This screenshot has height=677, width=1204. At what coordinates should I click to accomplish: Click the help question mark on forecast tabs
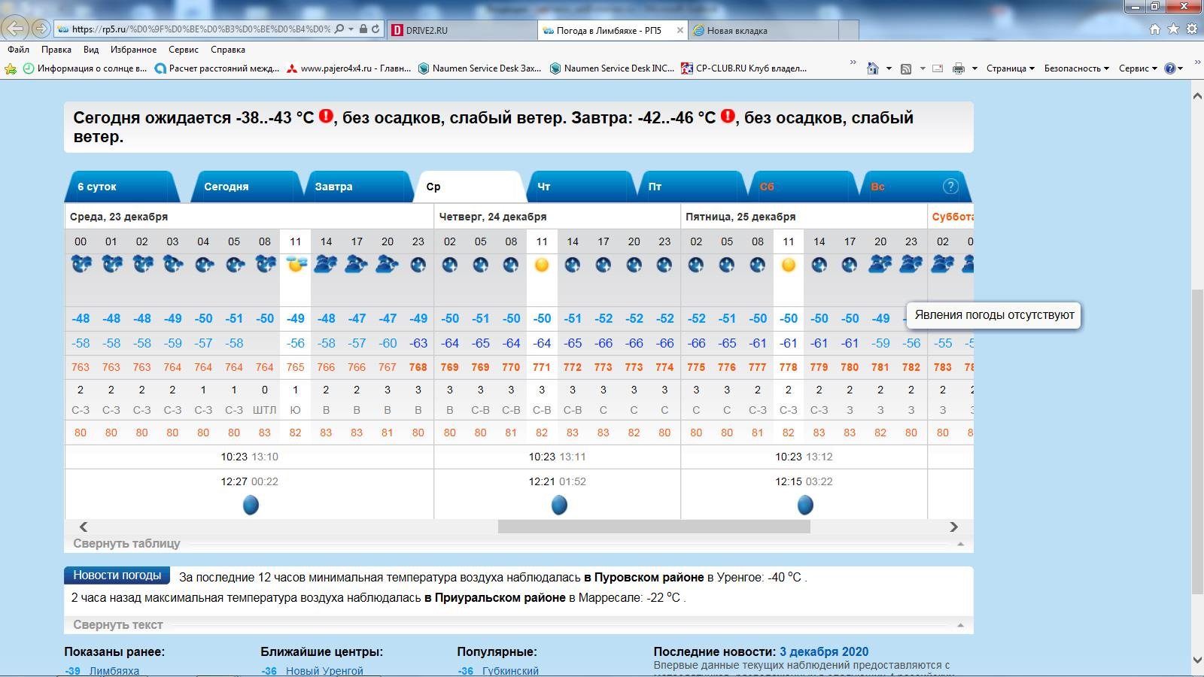click(x=950, y=187)
